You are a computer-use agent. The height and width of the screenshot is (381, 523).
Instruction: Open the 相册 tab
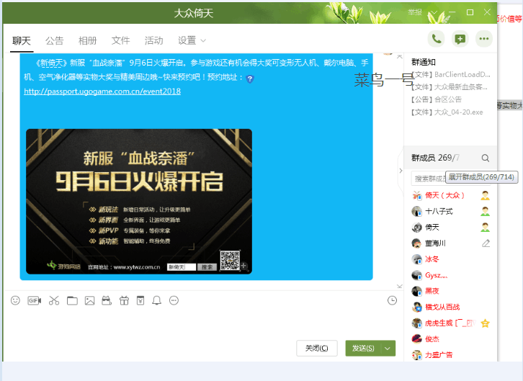pos(87,40)
